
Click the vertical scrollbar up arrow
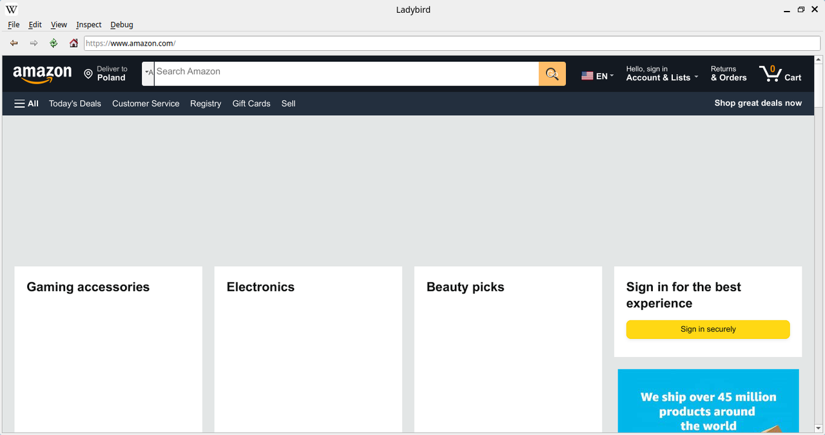click(819, 59)
